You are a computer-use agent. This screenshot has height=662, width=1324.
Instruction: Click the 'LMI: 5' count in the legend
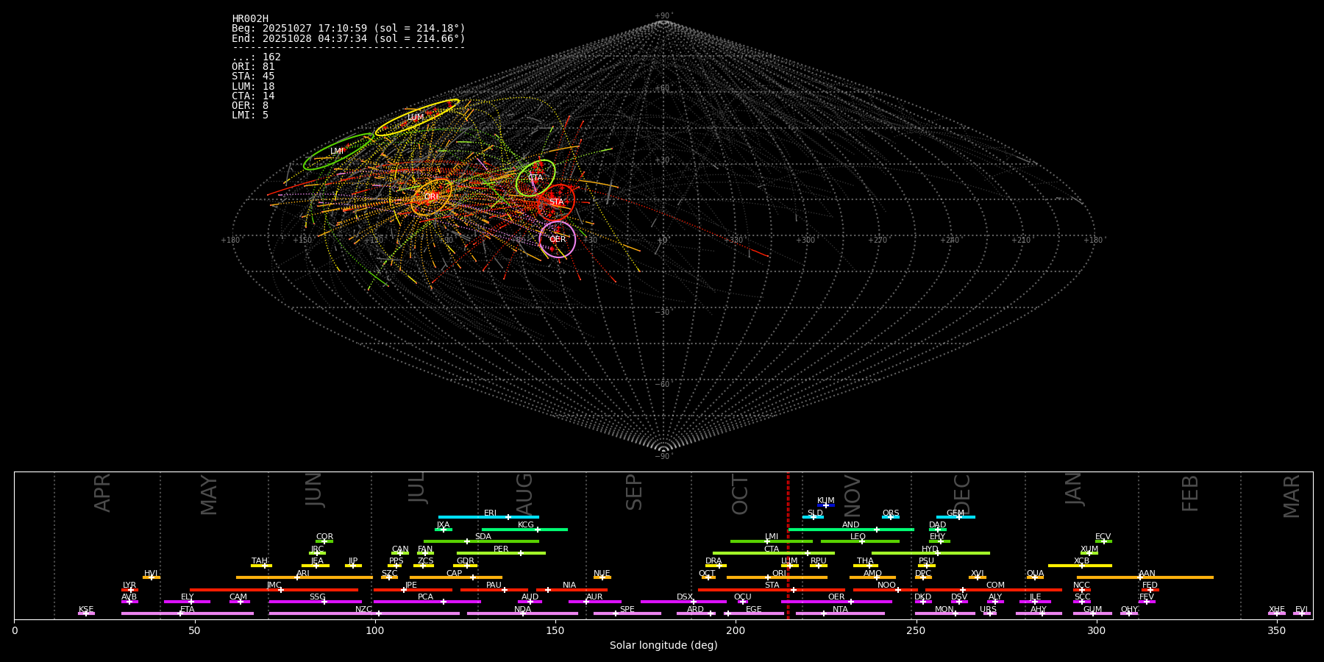(x=250, y=115)
